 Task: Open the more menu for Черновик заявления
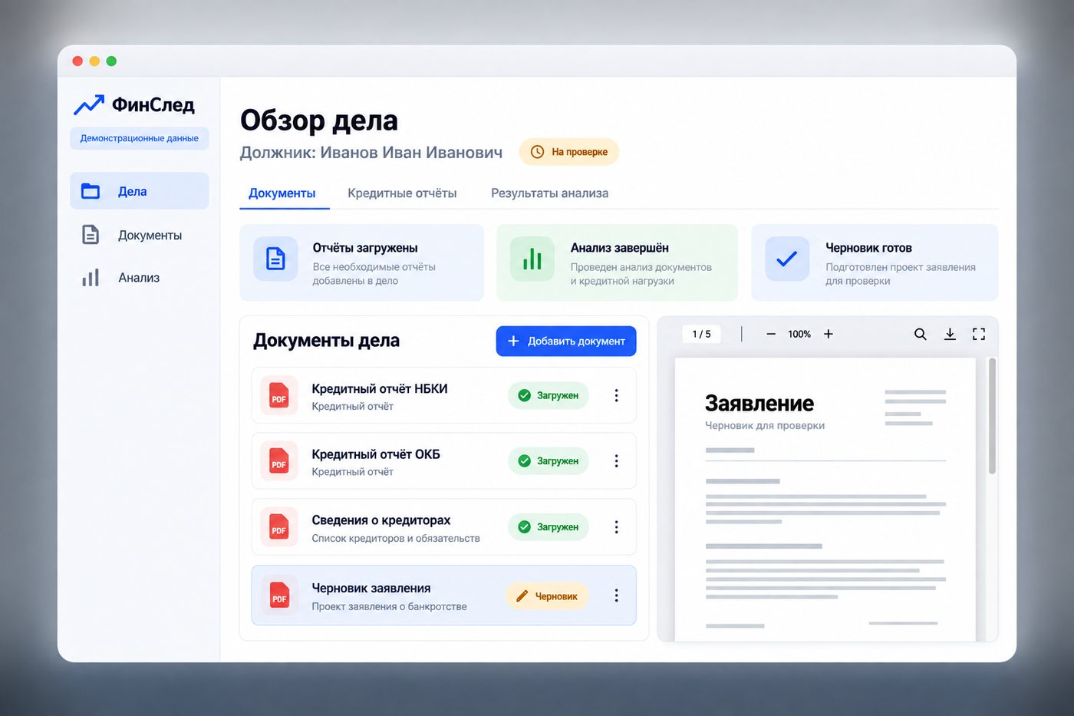click(616, 596)
